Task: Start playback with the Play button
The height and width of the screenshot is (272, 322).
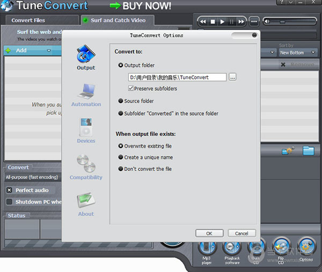Action: tap(222, 22)
